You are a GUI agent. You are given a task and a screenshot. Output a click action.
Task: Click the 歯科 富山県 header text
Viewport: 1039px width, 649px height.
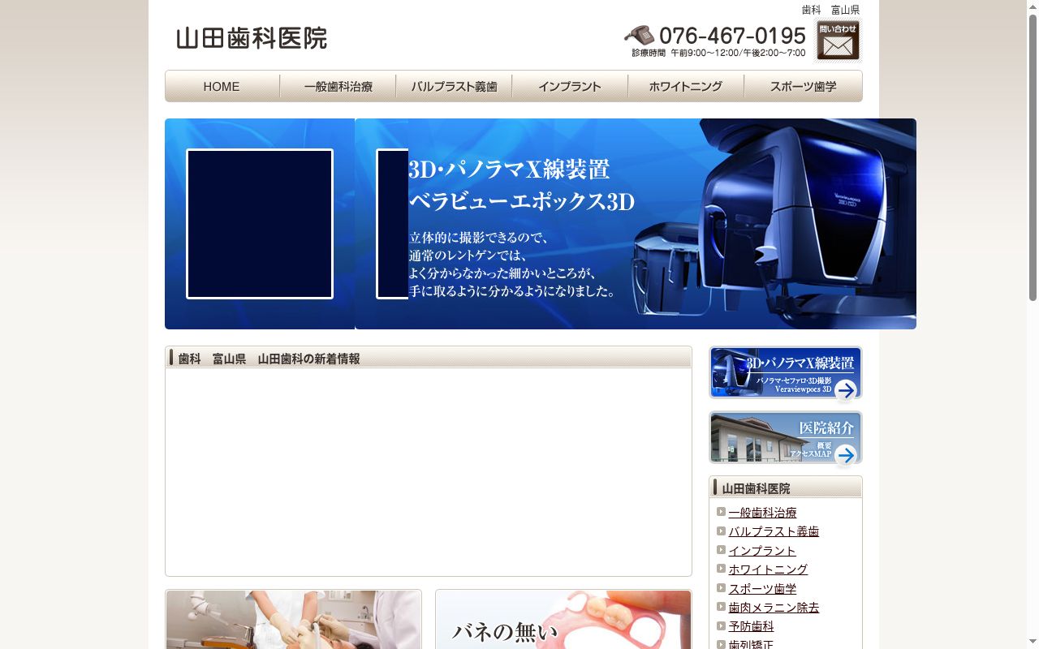(x=830, y=10)
